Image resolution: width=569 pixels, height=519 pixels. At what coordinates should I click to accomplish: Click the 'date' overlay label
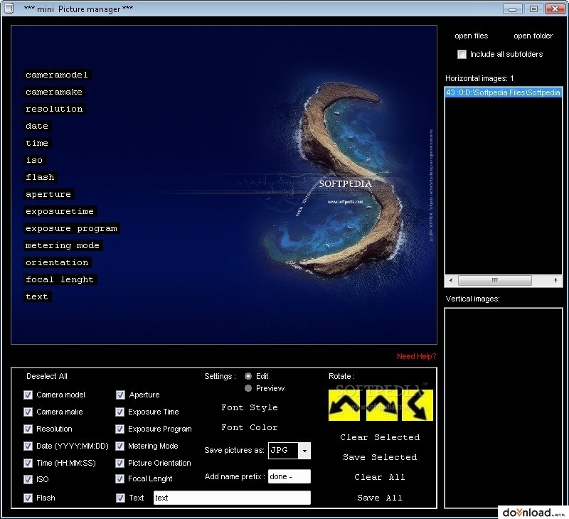coord(37,127)
